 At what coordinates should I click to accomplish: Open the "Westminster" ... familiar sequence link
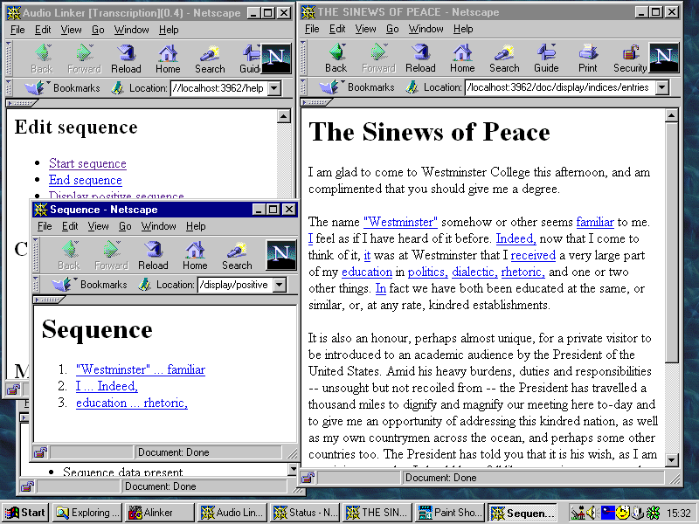[x=141, y=369]
